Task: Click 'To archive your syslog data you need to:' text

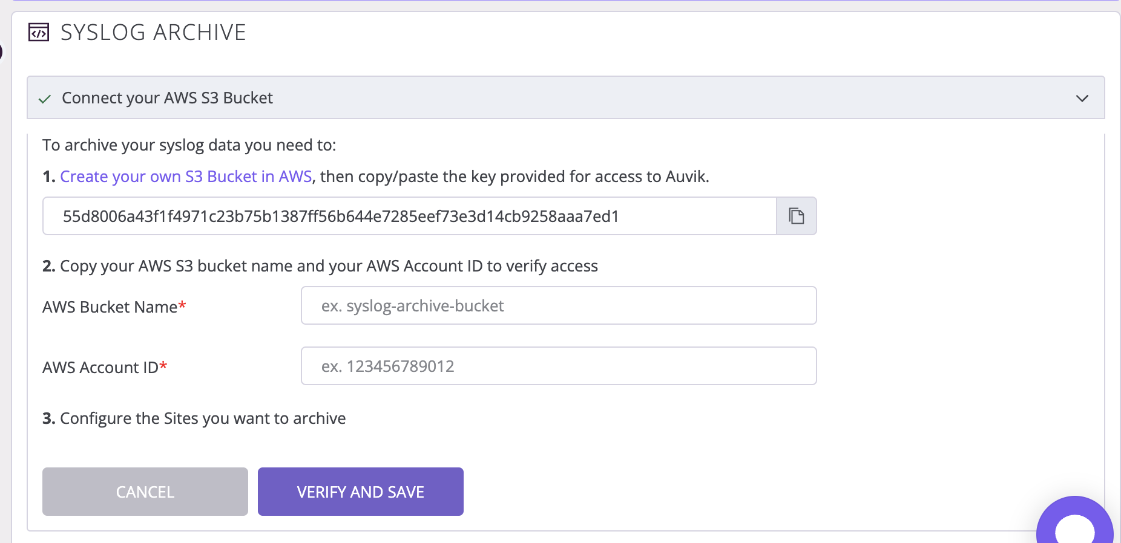Action: [x=189, y=145]
